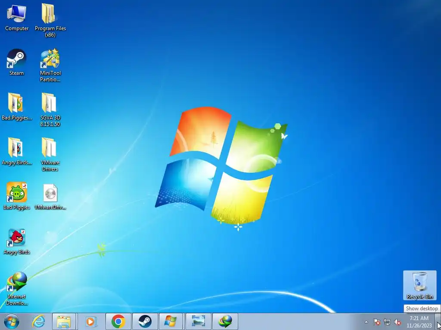
Task: Open the Action Center flag icon
Action: click(377, 322)
